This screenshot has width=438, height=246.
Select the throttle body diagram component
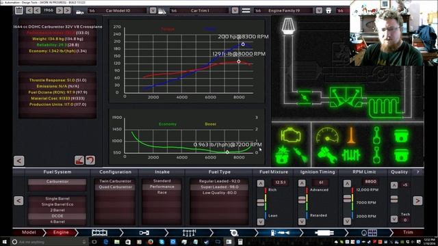pos(305,98)
